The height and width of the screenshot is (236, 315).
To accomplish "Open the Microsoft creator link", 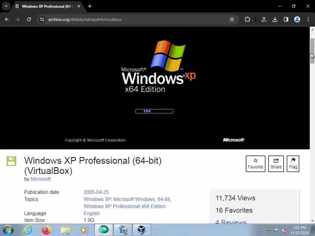I will tap(41, 179).
